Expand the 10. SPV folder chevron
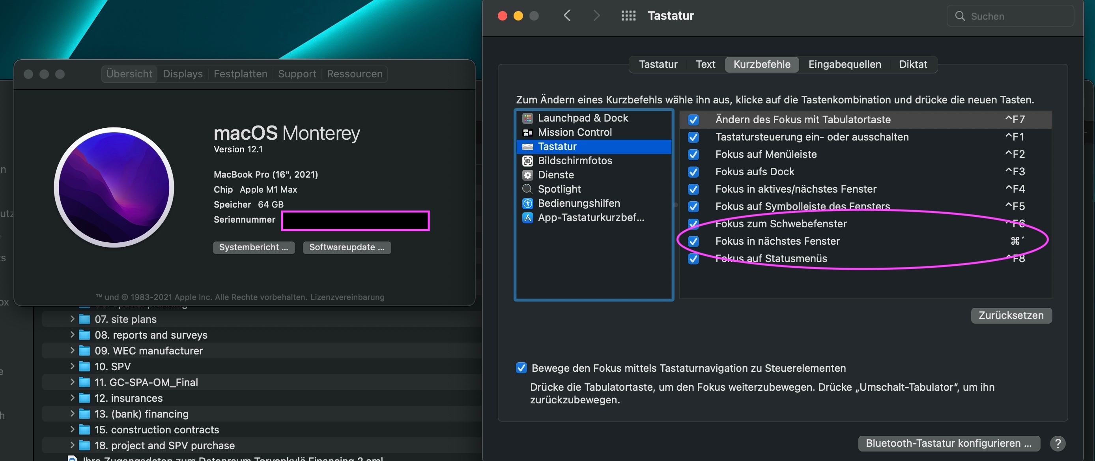Screen dimensions: 1095x461 [72, 366]
